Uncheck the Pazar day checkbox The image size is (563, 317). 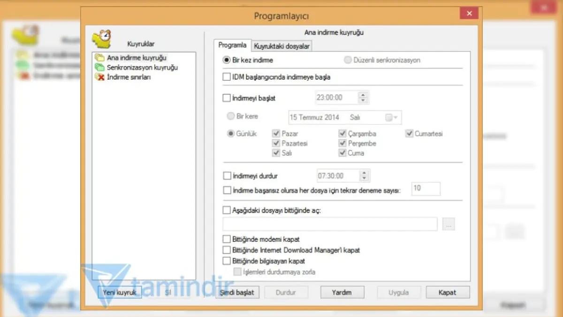(x=276, y=133)
